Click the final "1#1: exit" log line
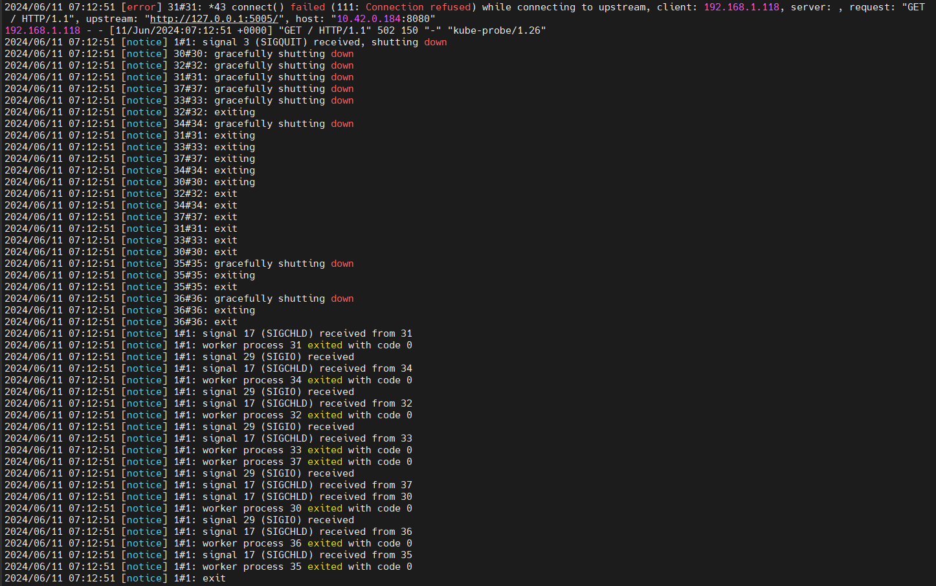936x586 pixels. [x=199, y=578]
